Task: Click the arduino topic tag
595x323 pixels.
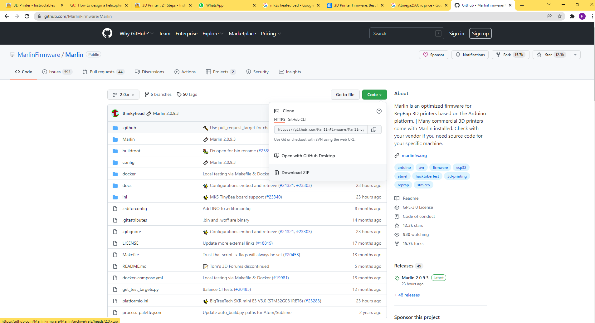Action: click(x=404, y=168)
